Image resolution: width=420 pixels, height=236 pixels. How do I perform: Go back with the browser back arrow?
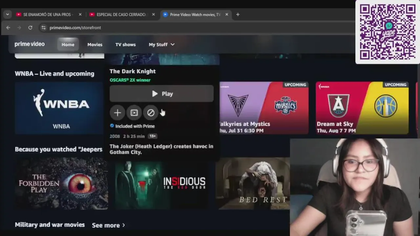click(x=8, y=28)
